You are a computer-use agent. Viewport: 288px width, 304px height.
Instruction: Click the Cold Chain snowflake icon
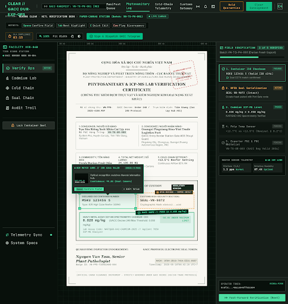coord(7,88)
